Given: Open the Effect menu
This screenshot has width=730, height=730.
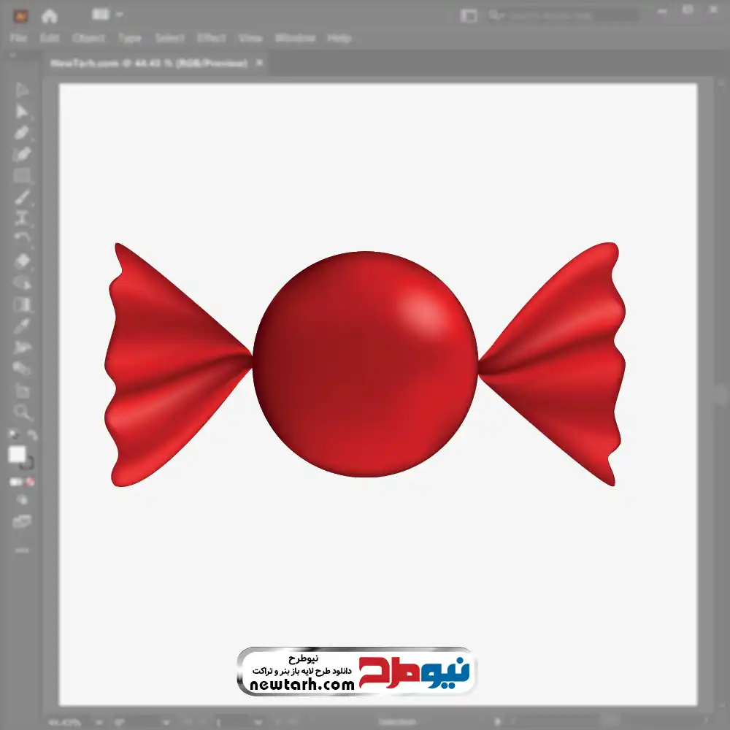Looking at the screenshot, I should [x=211, y=38].
